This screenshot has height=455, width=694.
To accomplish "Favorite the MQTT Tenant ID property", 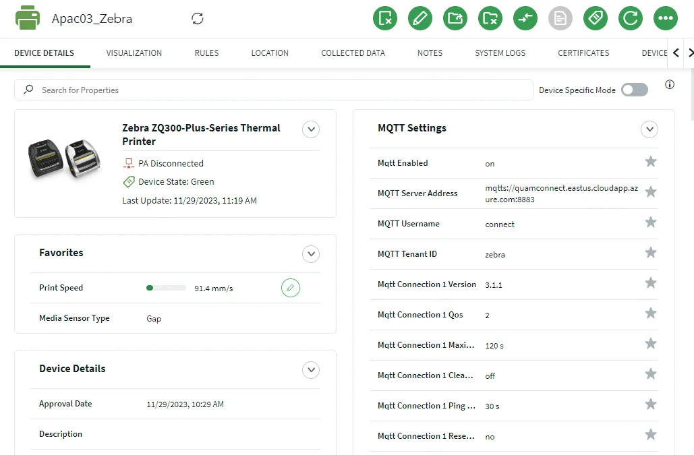I will 650,253.
